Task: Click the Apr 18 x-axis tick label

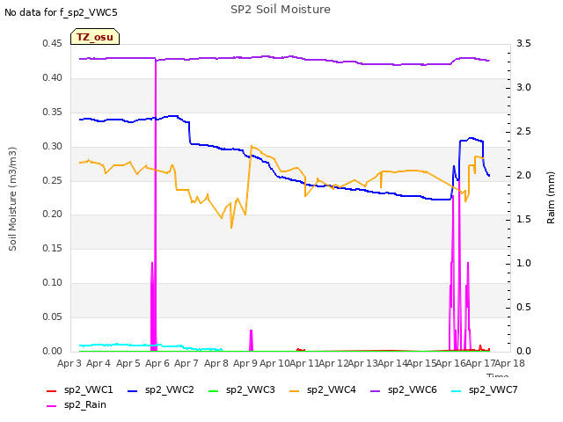Action: click(x=510, y=363)
